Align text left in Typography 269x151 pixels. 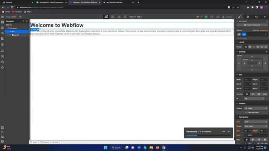[247, 140]
